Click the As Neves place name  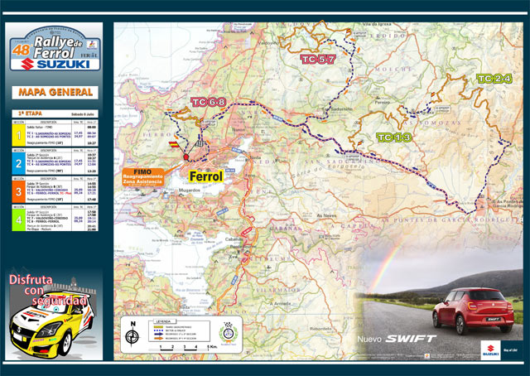[x=326, y=215]
